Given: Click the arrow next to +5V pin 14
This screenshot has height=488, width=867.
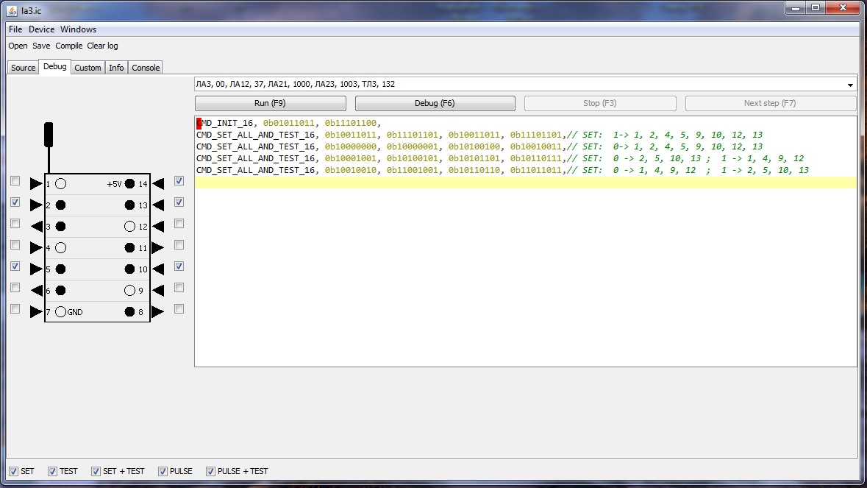Looking at the screenshot, I should click(157, 184).
